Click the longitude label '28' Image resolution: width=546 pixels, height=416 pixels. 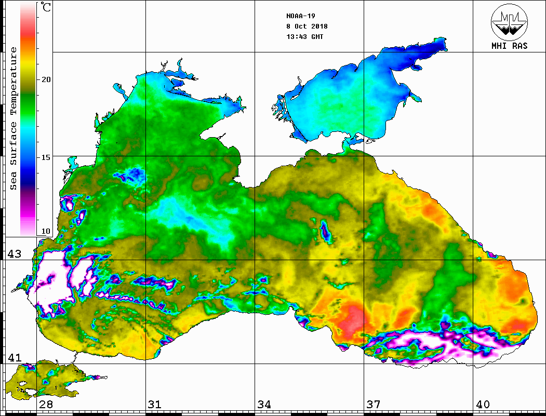[46, 405]
